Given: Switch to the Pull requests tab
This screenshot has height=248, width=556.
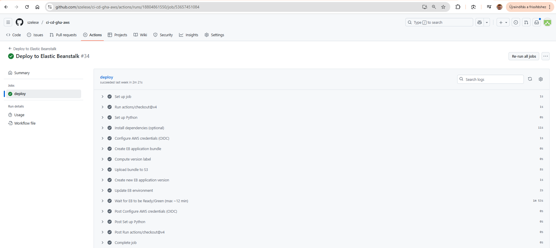Looking at the screenshot, I should pos(63,35).
